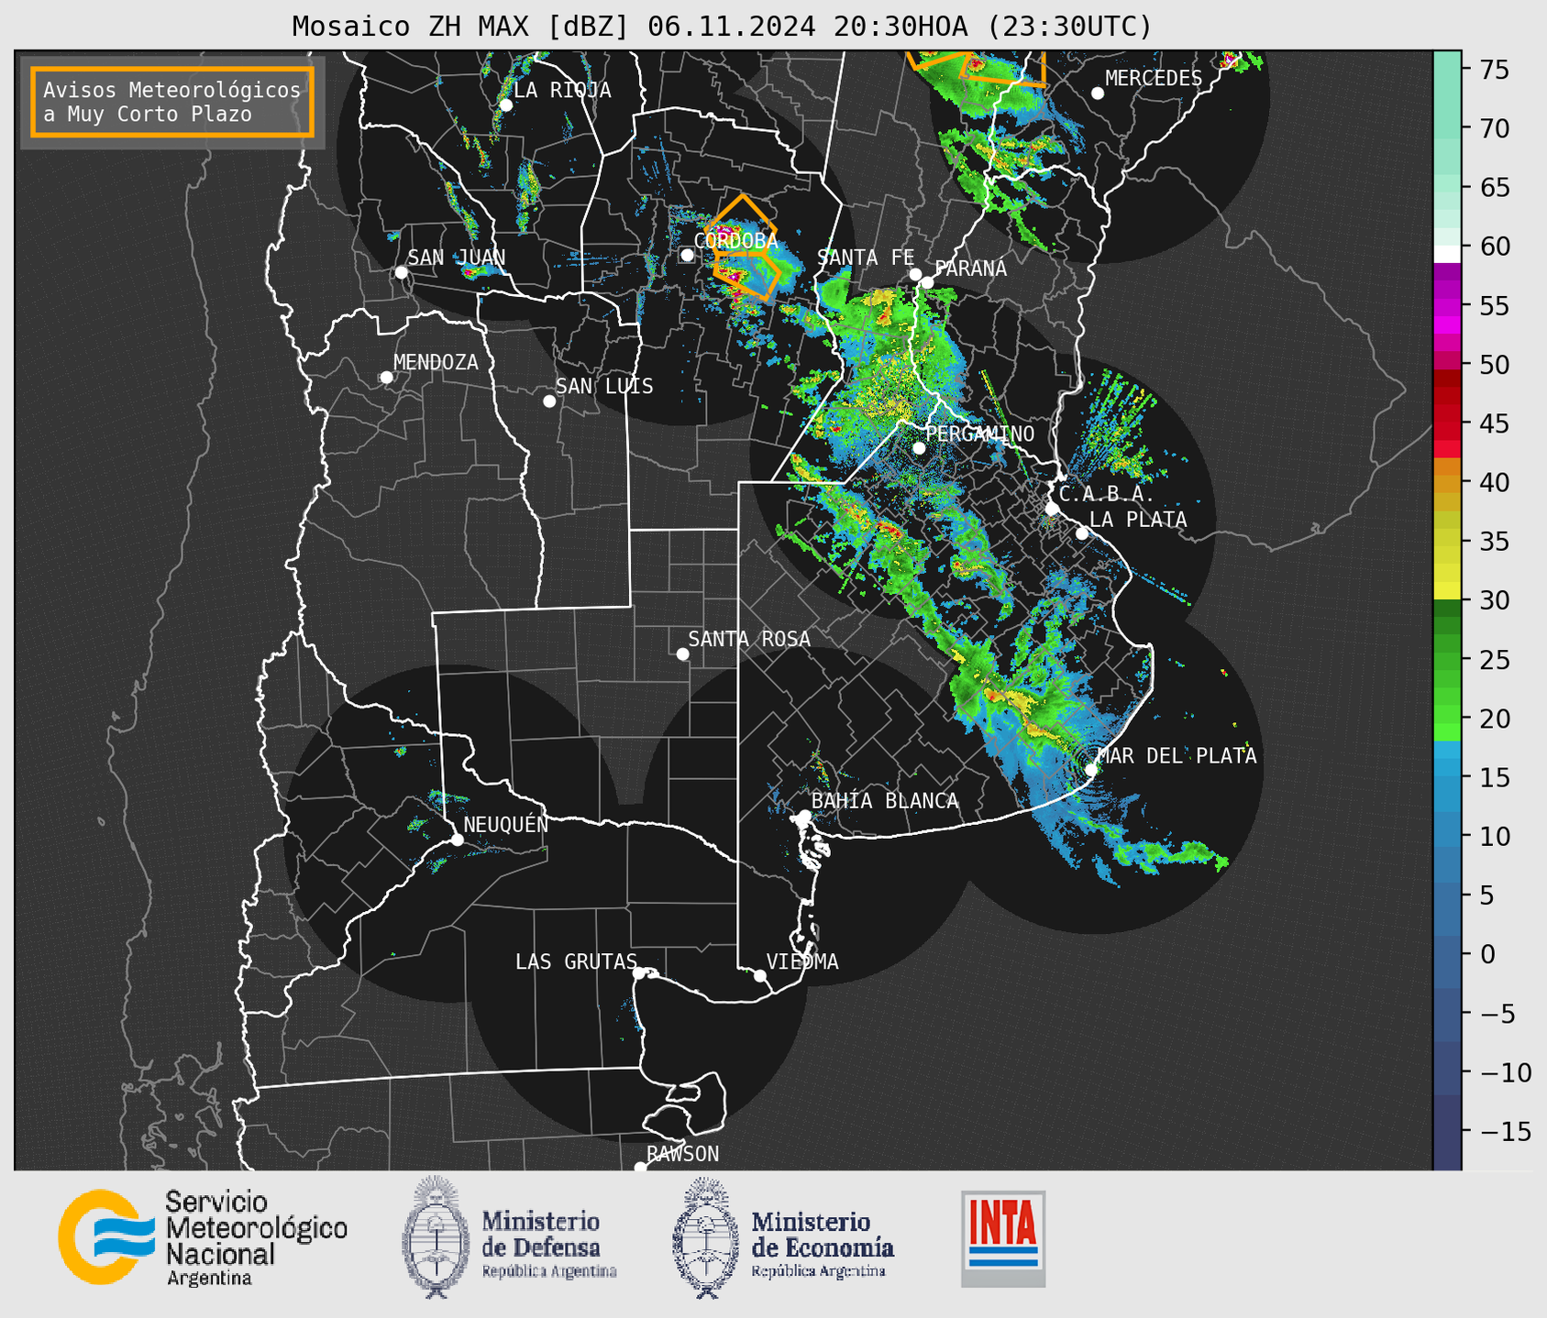The height and width of the screenshot is (1318, 1547).
Task: Click the SAN LUIS city marker dot
Action: 549,401
